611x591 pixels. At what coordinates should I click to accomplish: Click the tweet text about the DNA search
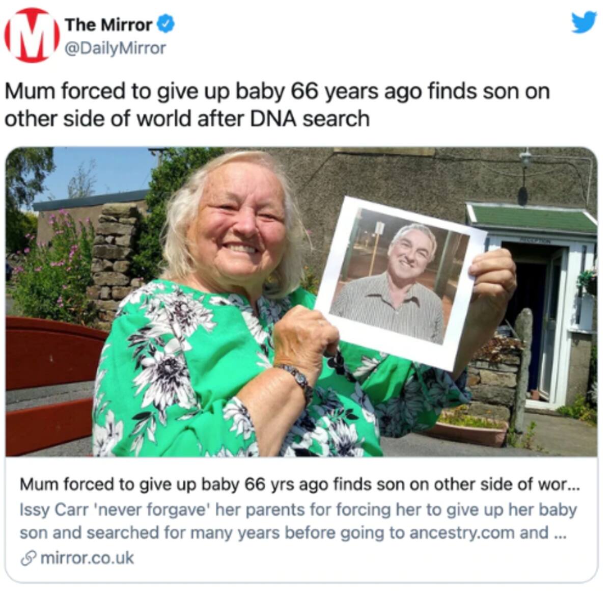click(277, 105)
